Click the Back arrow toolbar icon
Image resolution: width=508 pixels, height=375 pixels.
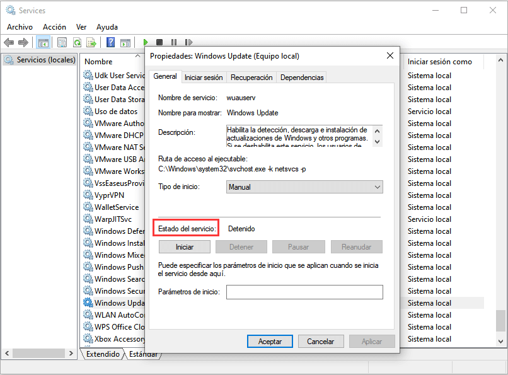pyautogui.click(x=9, y=42)
